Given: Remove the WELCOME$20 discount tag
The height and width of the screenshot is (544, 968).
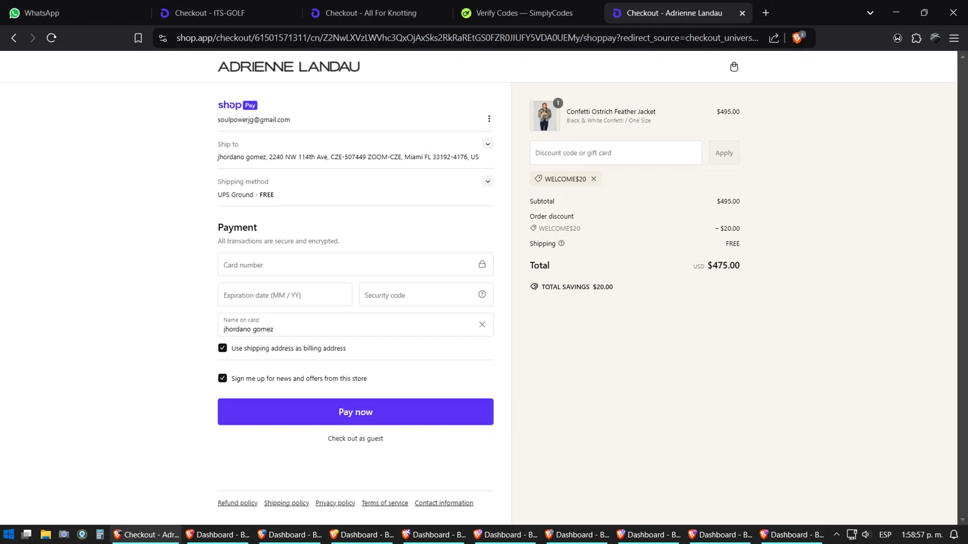Looking at the screenshot, I should pos(594,179).
